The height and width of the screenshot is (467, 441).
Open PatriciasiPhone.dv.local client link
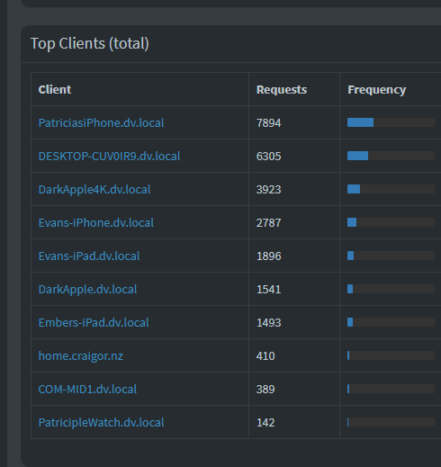tap(101, 122)
